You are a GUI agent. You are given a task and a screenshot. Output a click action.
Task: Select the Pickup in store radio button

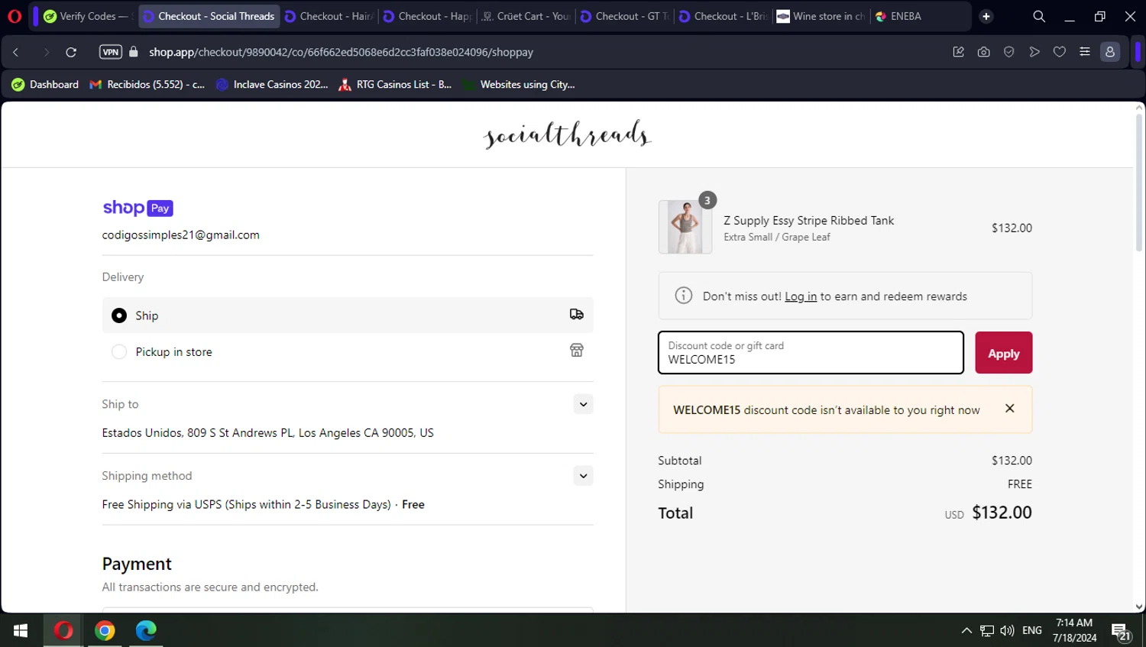pos(119,352)
